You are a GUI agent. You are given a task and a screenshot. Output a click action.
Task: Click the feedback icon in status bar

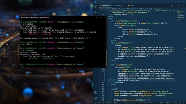tap(180, 103)
